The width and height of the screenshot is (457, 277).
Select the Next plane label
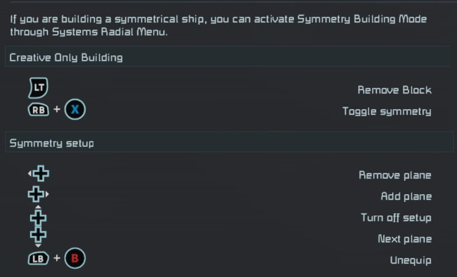[x=404, y=239]
